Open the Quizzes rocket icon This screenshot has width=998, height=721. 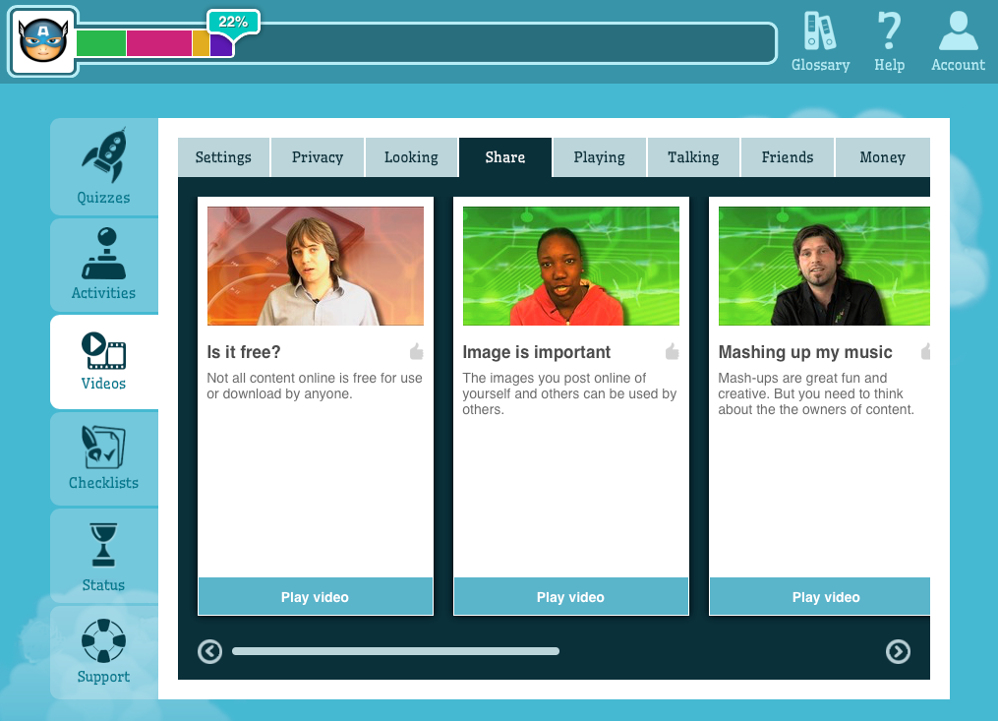point(104,154)
